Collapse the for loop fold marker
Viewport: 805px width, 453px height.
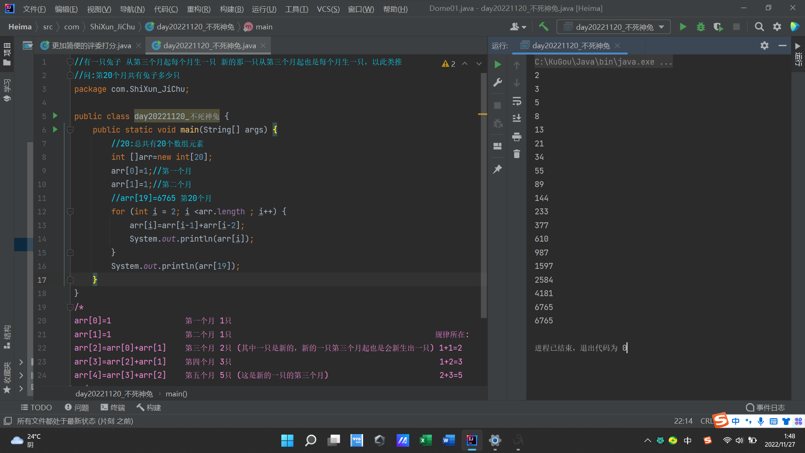(x=70, y=212)
